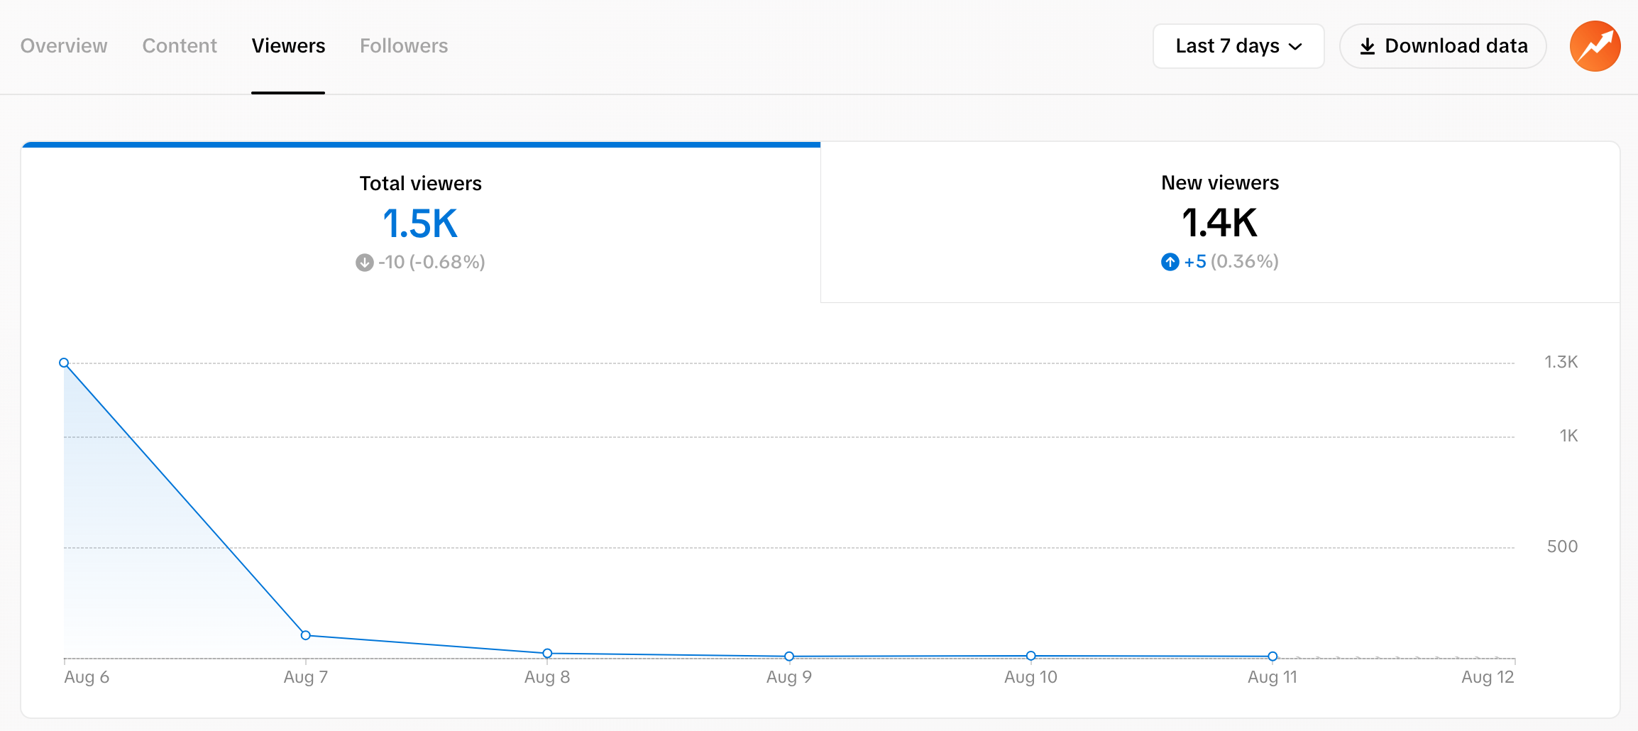Click the Aug 7 data point on the chart
Viewport: 1638px width, 731px height.
point(305,634)
